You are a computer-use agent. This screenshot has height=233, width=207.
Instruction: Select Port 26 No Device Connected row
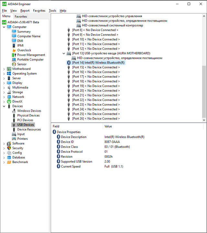coord(96,118)
